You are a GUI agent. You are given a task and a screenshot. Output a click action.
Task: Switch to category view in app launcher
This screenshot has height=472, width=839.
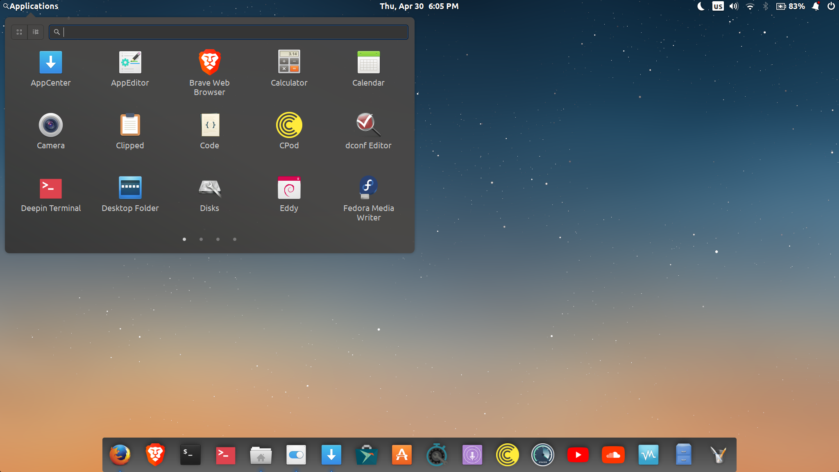pos(36,32)
